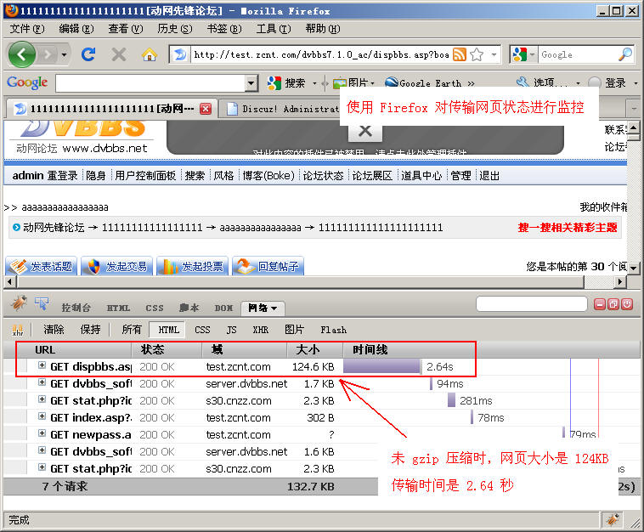Click the Firebug bug icon
This screenshot has height=532, width=644.
(19, 304)
